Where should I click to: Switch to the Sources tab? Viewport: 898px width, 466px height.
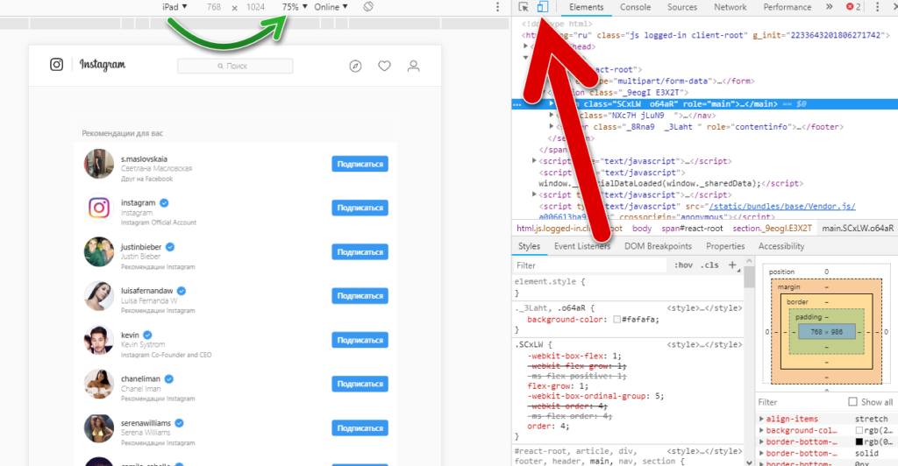point(682,7)
